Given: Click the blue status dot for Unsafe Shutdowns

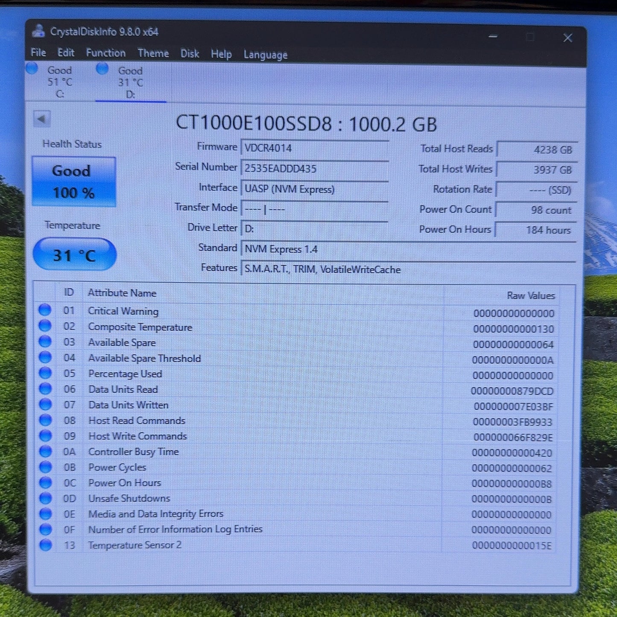Looking at the screenshot, I should click(x=45, y=498).
